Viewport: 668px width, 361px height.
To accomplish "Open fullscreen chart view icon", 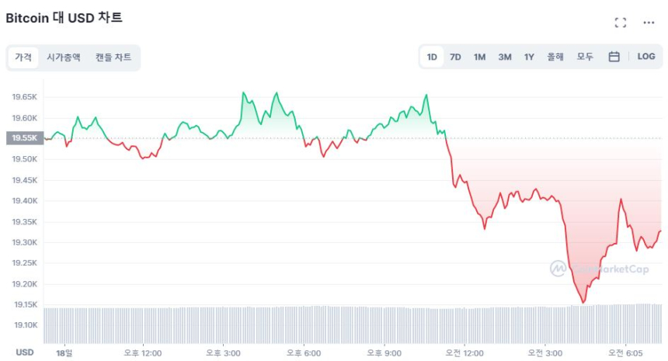I will 620,23.
